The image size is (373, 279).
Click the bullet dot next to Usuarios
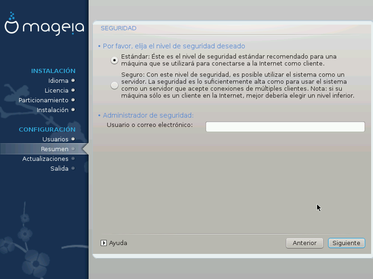pyautogui.click(x=73, y=139)
